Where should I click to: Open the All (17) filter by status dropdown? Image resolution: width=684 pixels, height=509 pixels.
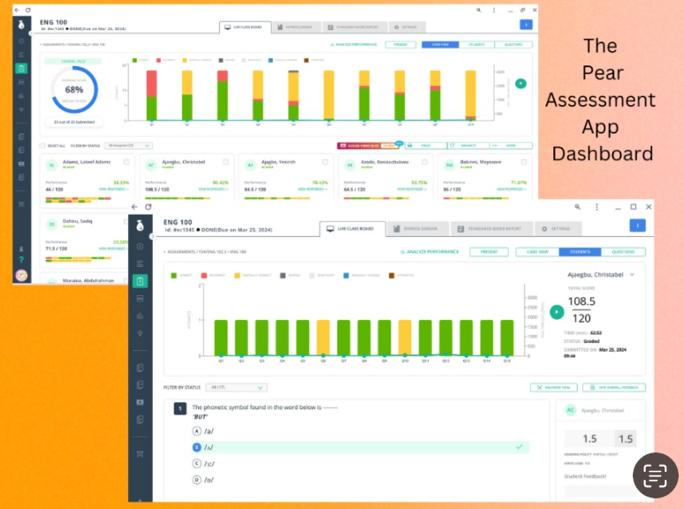(x=237, y=387)
